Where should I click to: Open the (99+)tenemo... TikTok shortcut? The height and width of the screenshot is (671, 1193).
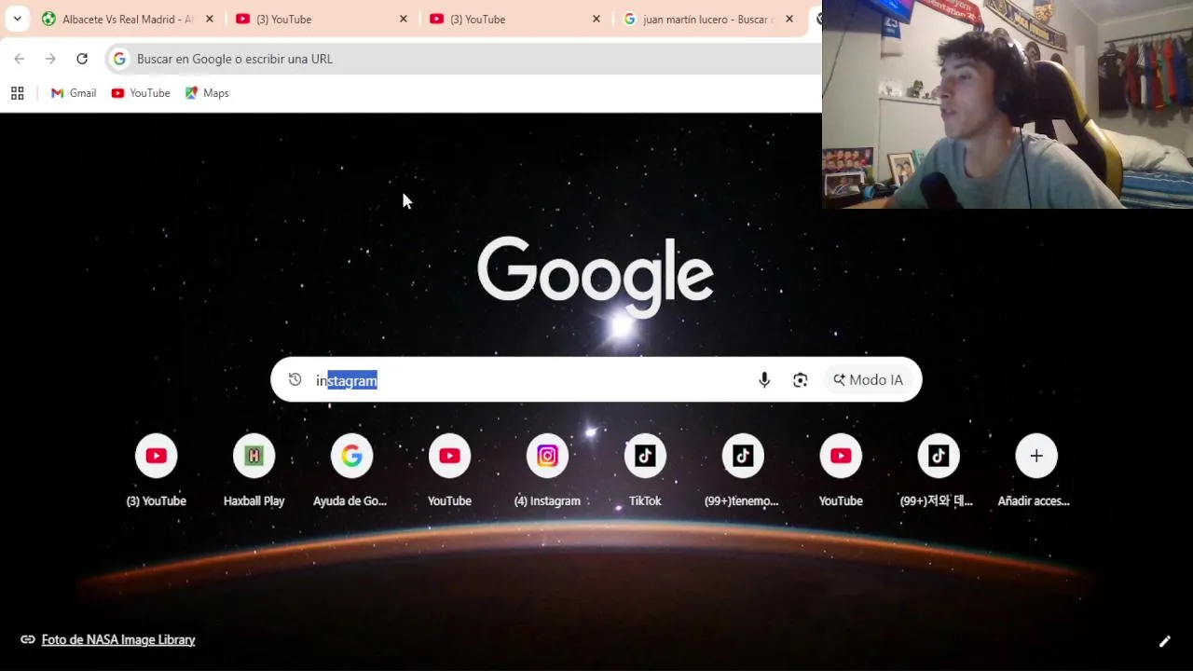(743, 472)
